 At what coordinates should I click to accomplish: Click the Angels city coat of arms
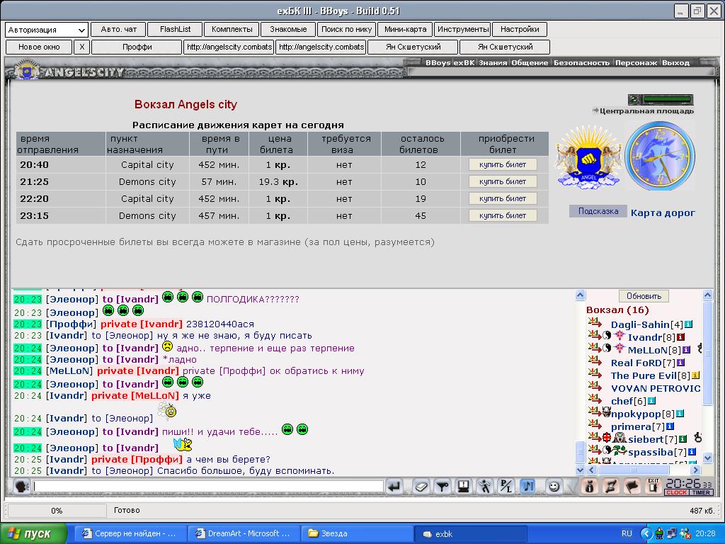coord(588,158)
